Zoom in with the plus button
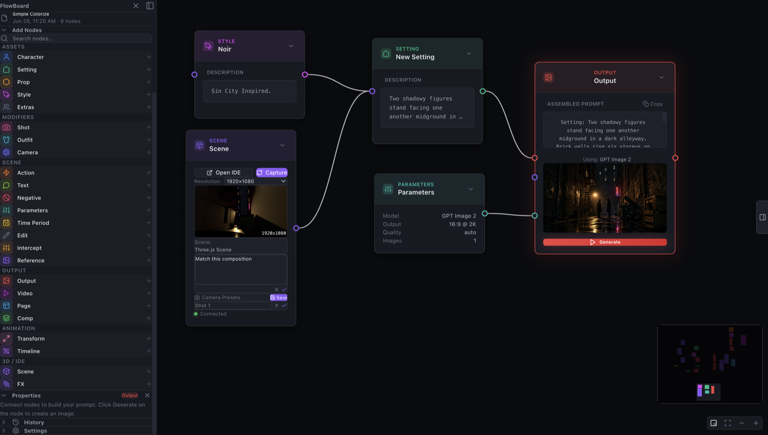768x435 pixels. click(756, 423)
